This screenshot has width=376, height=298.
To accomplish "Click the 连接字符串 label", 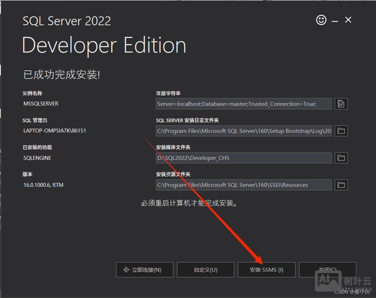I will point(168,94).
